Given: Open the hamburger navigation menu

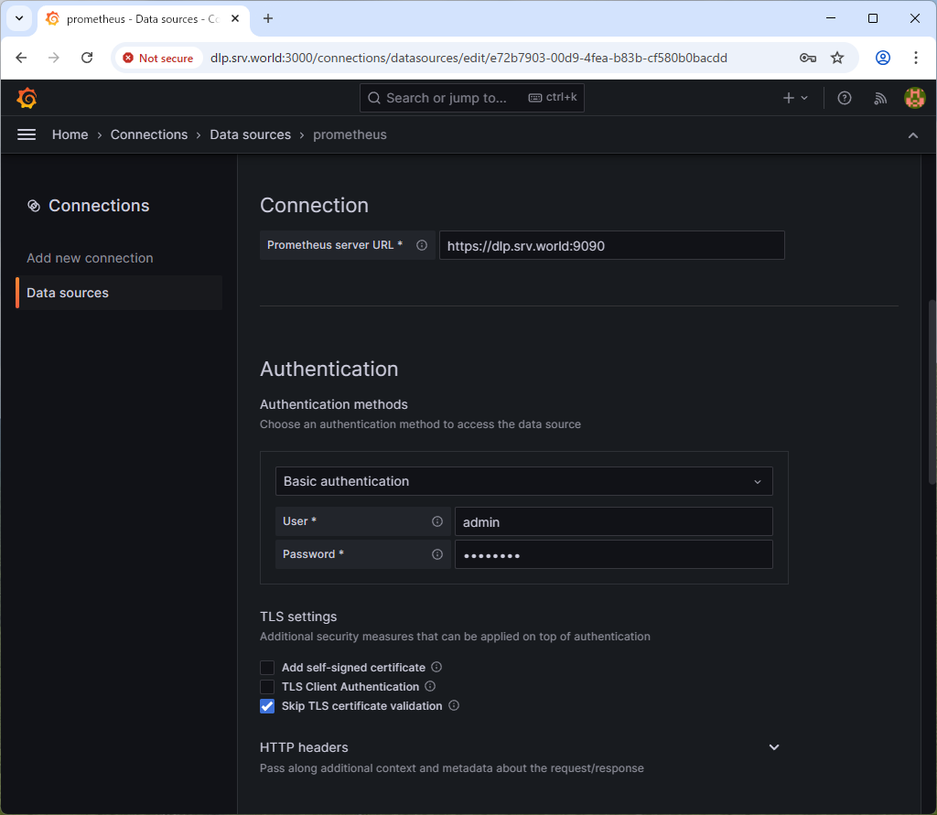Looking at the screenshot, I should (x=27, y=135).
